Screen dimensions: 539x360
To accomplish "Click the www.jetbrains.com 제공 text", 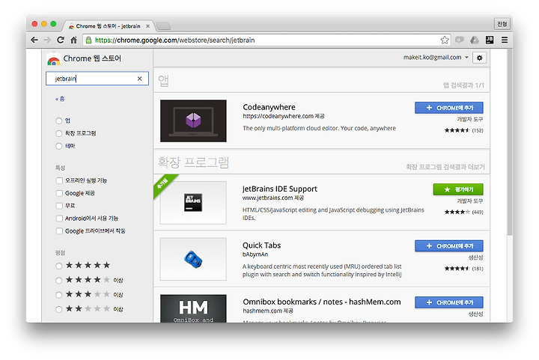I will tap(273, 198).
